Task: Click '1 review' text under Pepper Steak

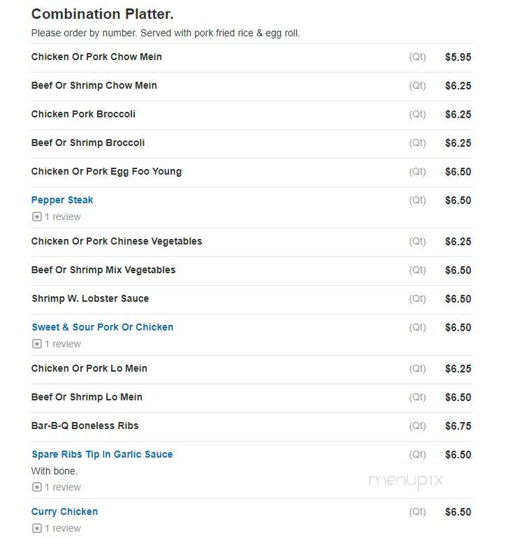Action: coord(63,217)
